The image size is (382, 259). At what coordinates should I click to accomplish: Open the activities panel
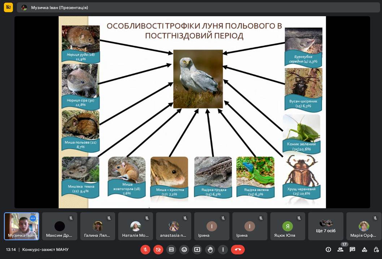[364, 249]
